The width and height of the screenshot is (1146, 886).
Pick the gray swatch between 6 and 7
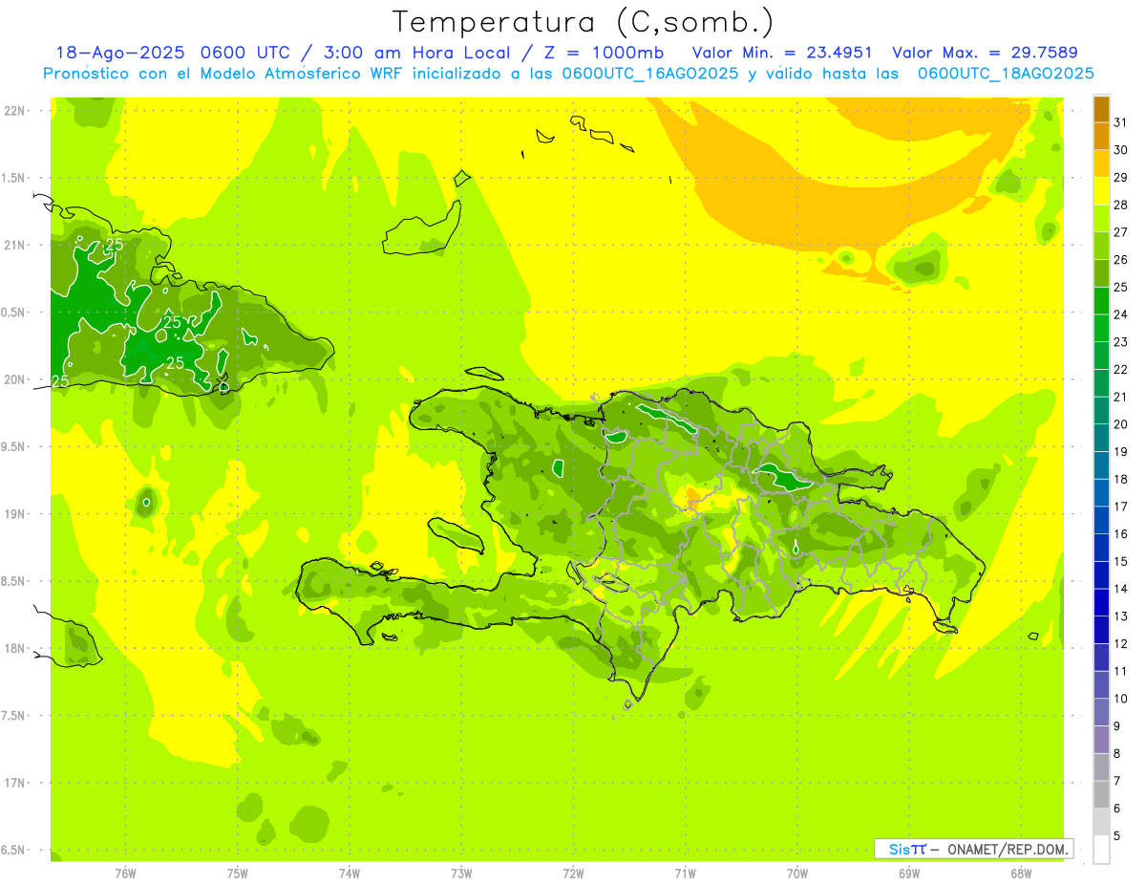coord(1101,794)
